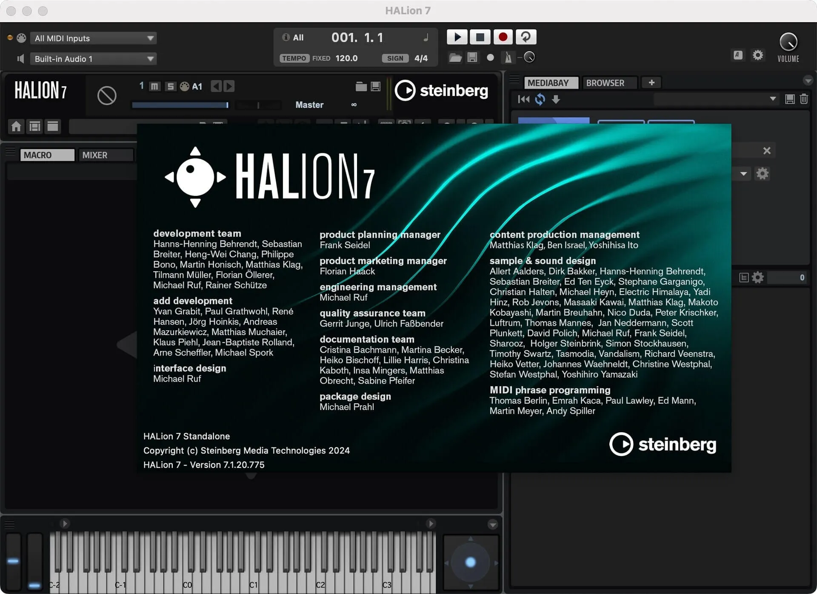Click the layout icon beside the Home icon
The width and height of the screenshot is (817, 594).
(34, 126)
